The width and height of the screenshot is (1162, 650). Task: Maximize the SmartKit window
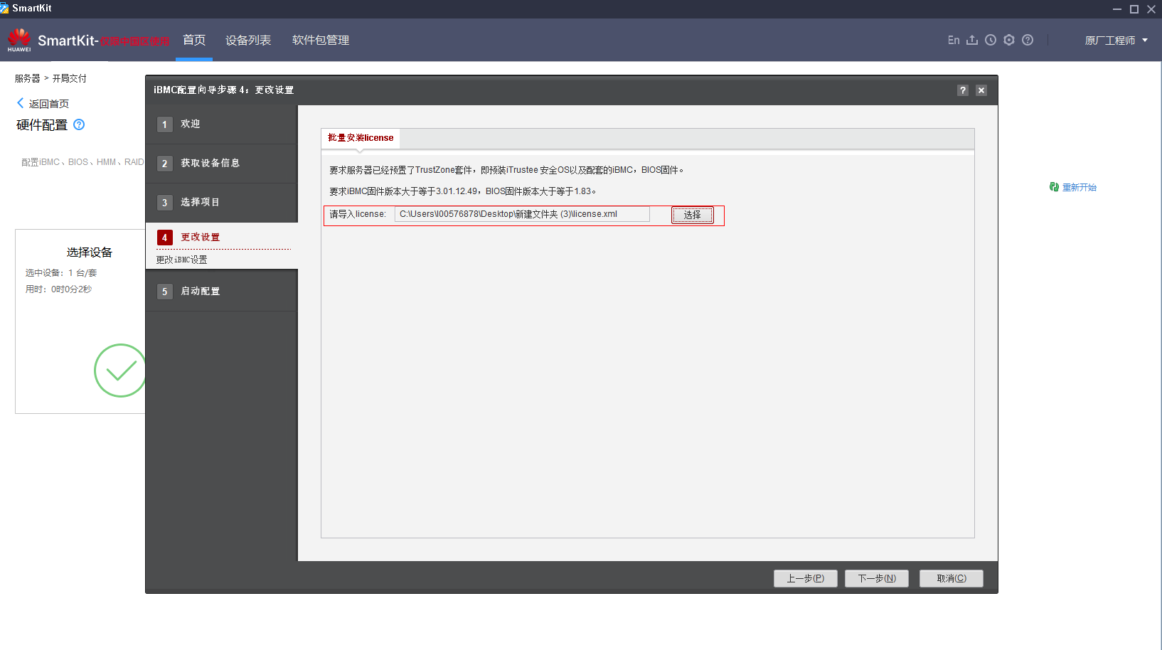[x=1134, y=9]
